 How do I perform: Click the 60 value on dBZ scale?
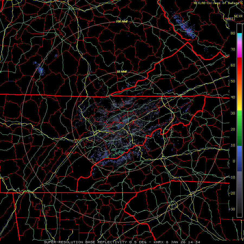(x=233, y=65)
